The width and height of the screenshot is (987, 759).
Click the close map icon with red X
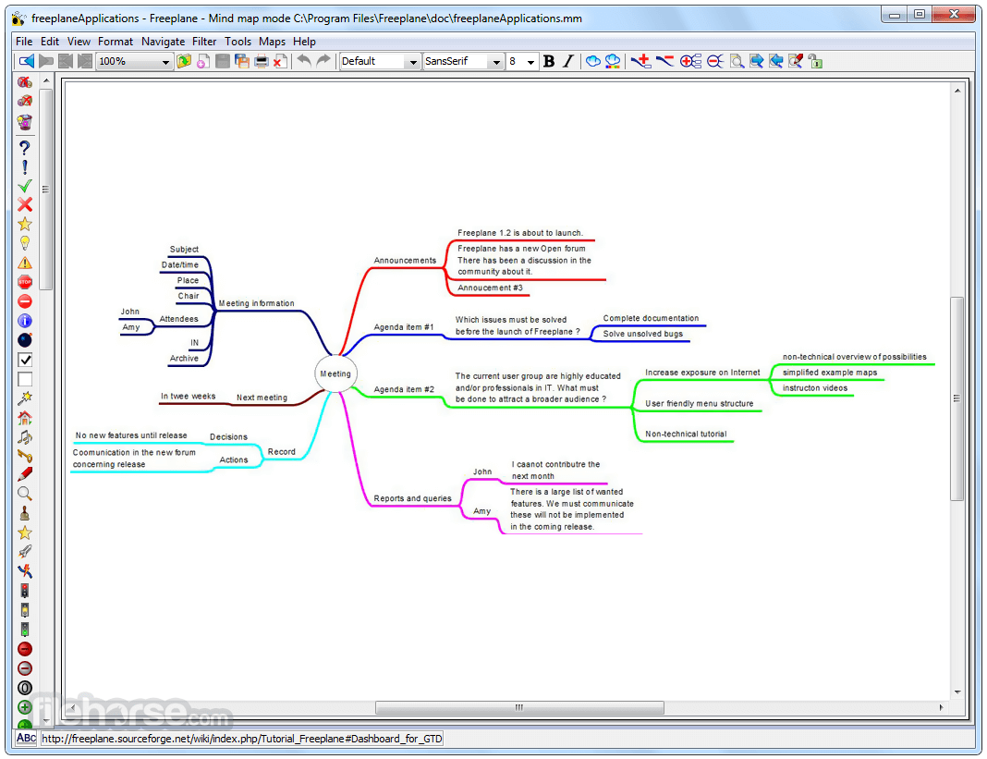click(x=280, y=61)
